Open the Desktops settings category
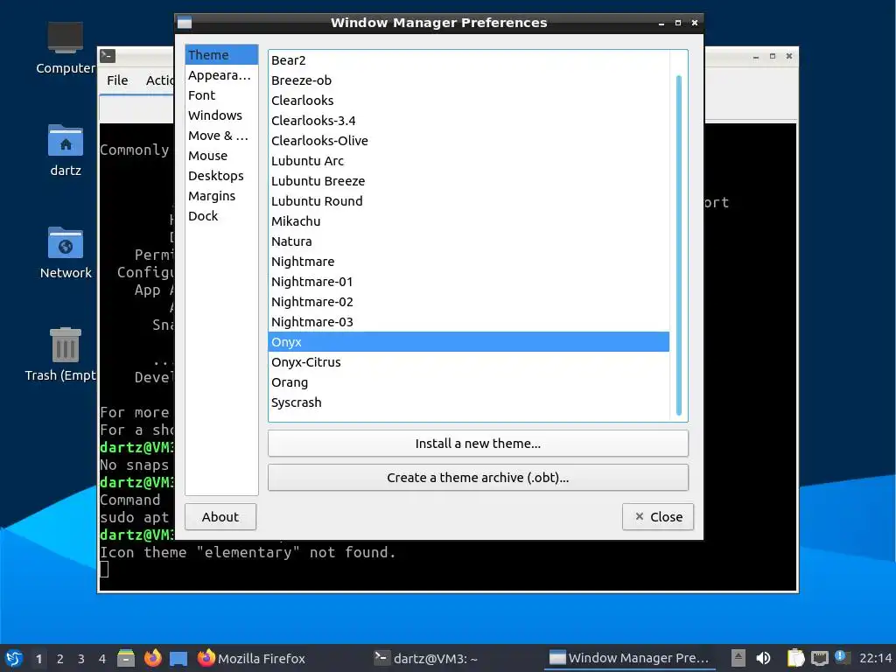The height and width of the screenshot is (672, 896). point(221,175)
